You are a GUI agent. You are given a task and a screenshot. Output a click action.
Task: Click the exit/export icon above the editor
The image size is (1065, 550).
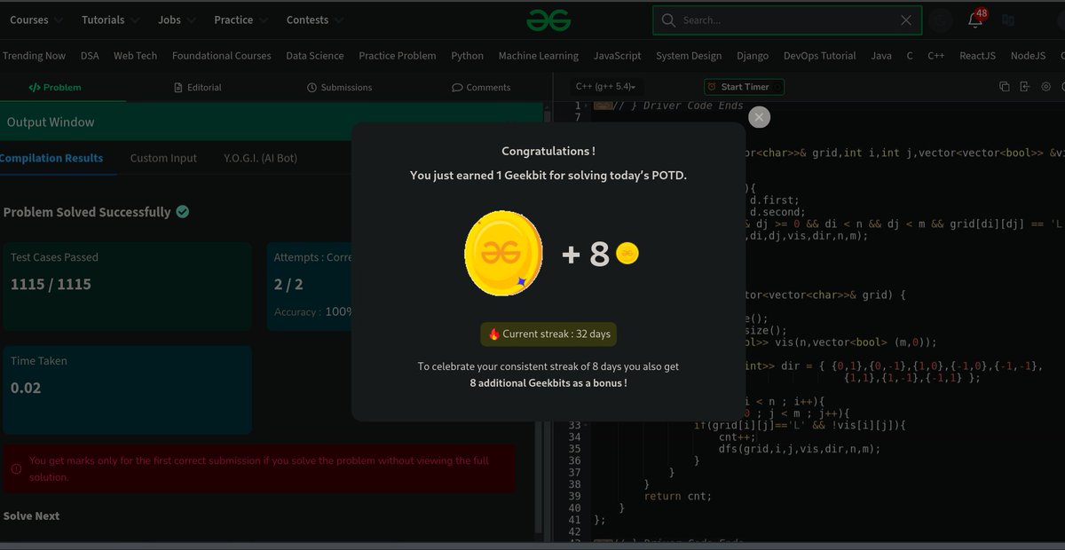[x=1025, y=87]
